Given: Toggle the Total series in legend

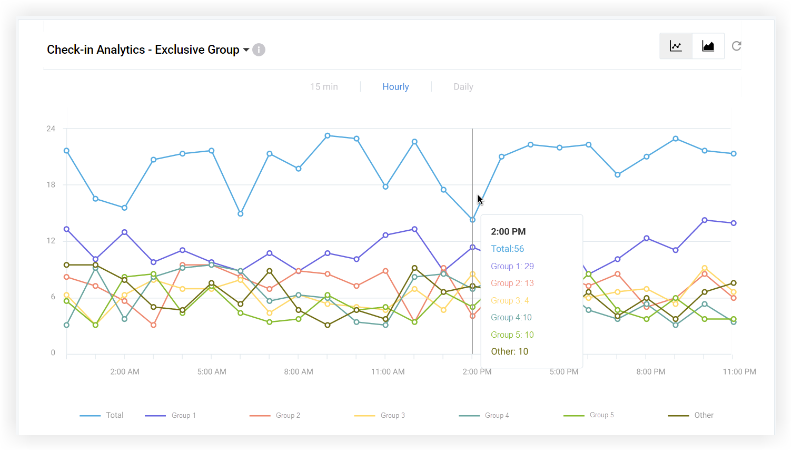Looking at the screenshot, I should pyautogui.click(x=102, y=415).
